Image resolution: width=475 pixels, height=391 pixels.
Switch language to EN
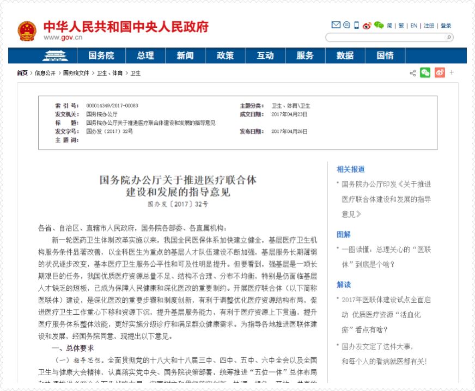point(414,26)
